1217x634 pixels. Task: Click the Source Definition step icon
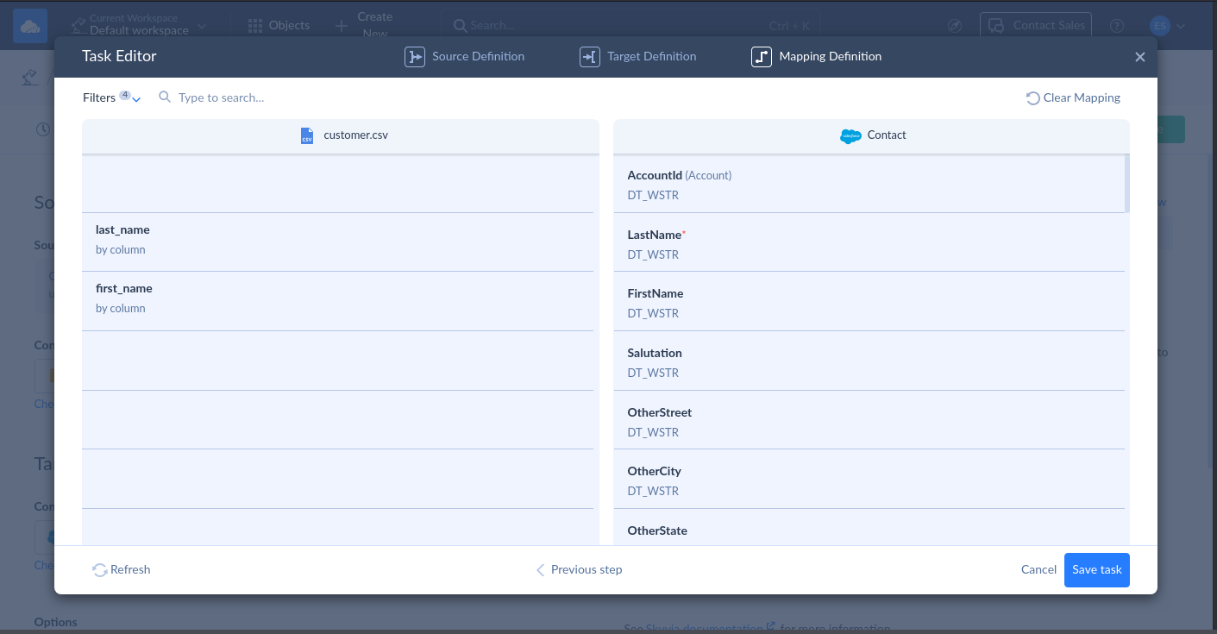click(414, 56)
